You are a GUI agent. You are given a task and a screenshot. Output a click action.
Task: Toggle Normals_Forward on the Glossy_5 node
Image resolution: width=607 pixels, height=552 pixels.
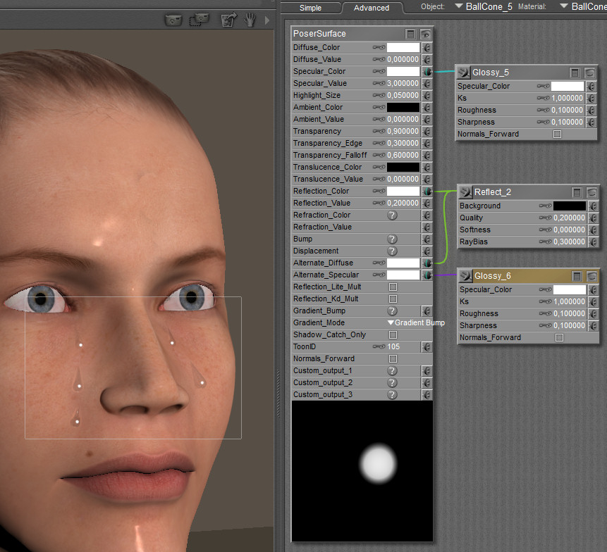pyautogui.click(x=557, y=134)
